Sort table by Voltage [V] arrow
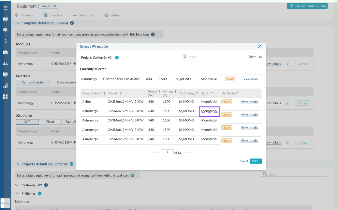Screen dimensions: 337x210 [x=175, y=91]
